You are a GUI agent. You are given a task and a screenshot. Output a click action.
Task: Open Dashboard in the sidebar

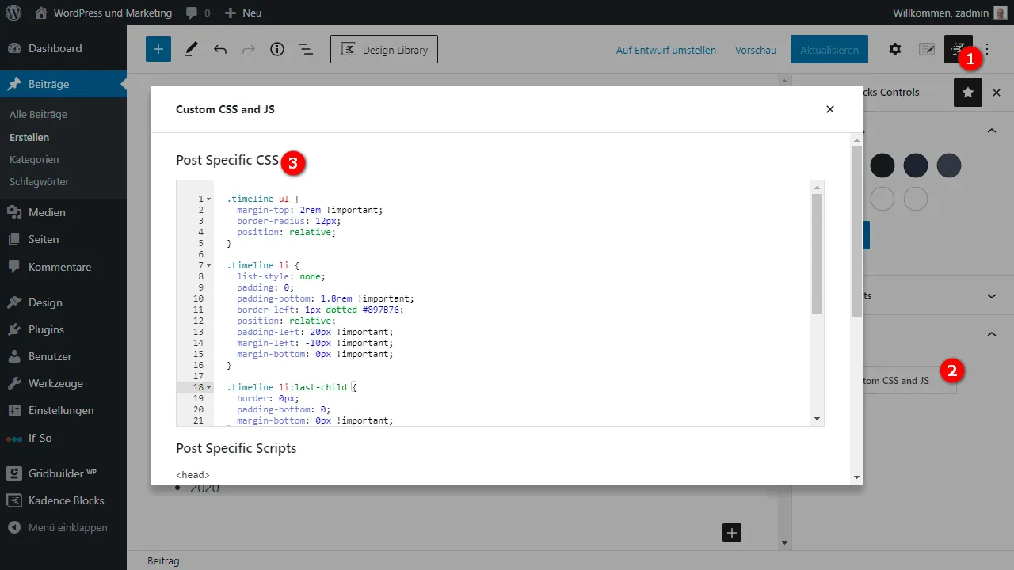click(63, 48)
